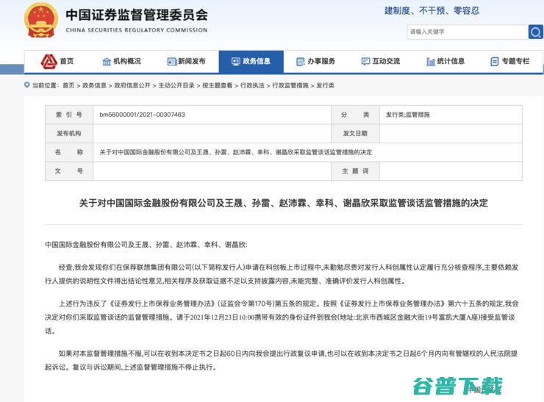Click the building icon beside 机构概况
544x402 pixels.
coord(107,62)
